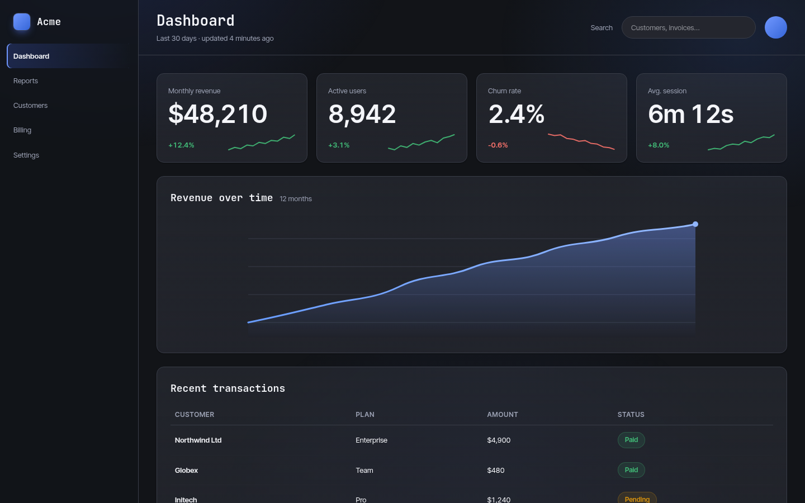Select the Churn rate red sparkline

click(x=581, y=141)
